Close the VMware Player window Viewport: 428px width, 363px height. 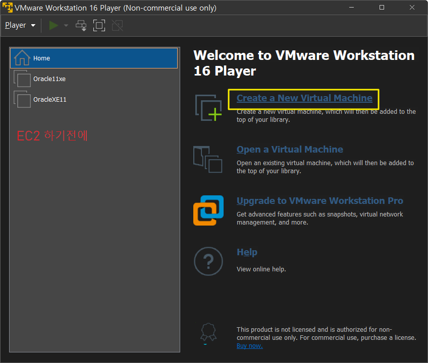pos(412,8)
